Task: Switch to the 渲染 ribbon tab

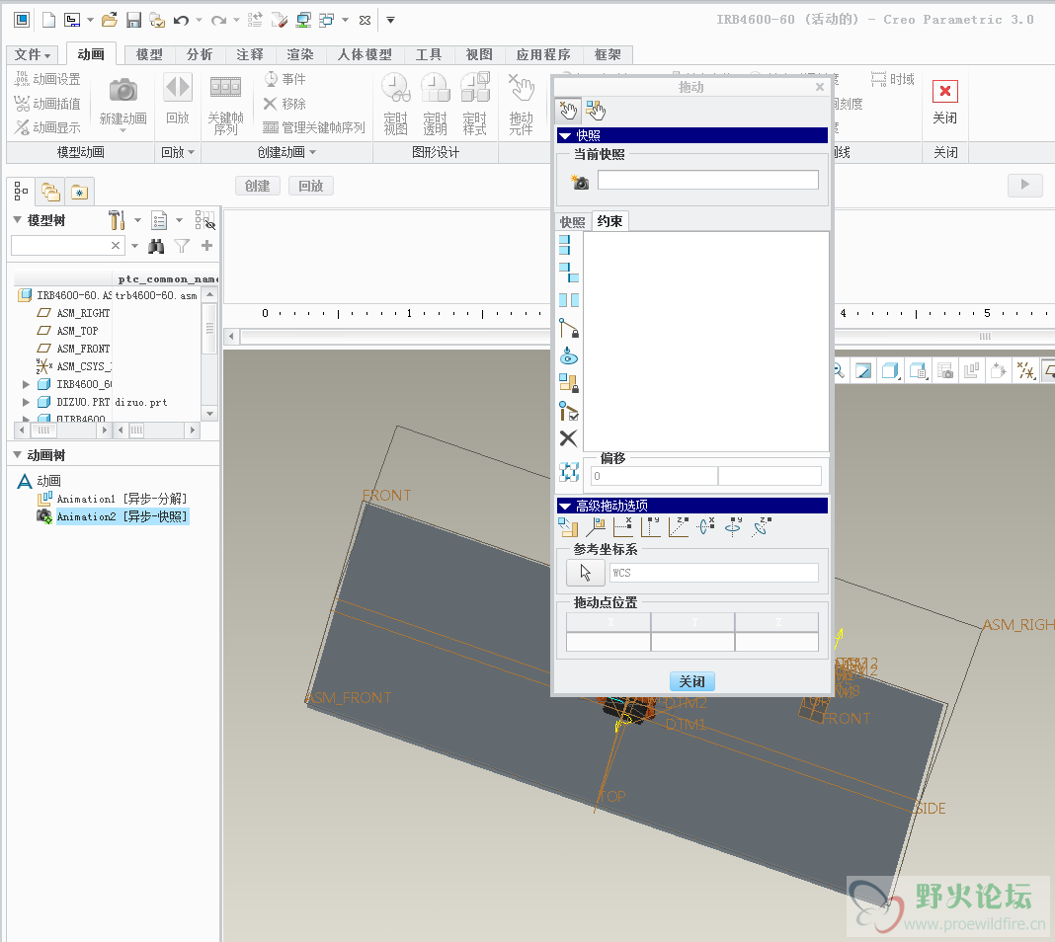Action: point(300,55)
